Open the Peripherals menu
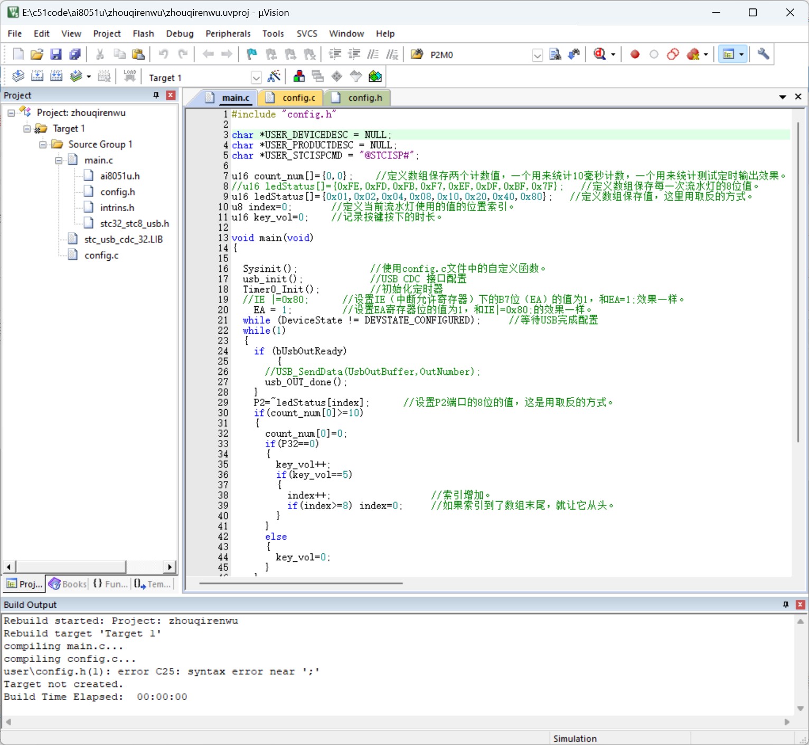This screenshot has height=745, width=809. [x=228, y=33]
